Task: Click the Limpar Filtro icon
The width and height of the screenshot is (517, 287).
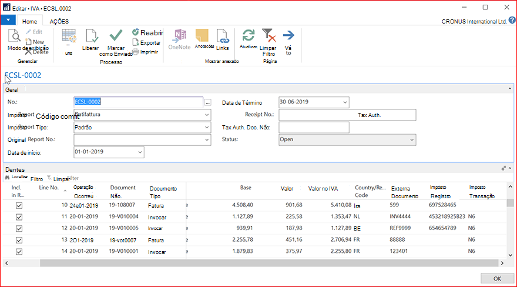Action: coord(268,35)
